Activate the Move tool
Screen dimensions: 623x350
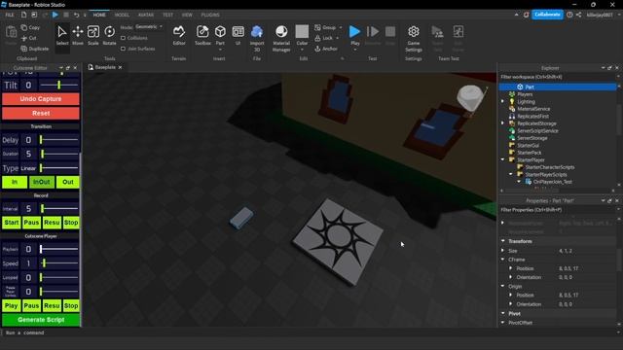click(x=78, y=36)
